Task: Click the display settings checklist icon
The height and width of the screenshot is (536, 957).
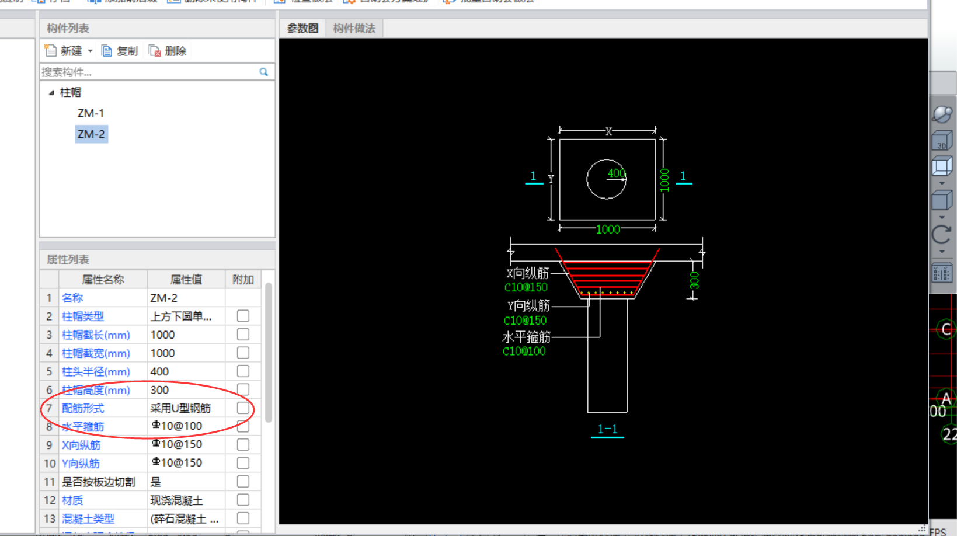Action: click(942, 273)
